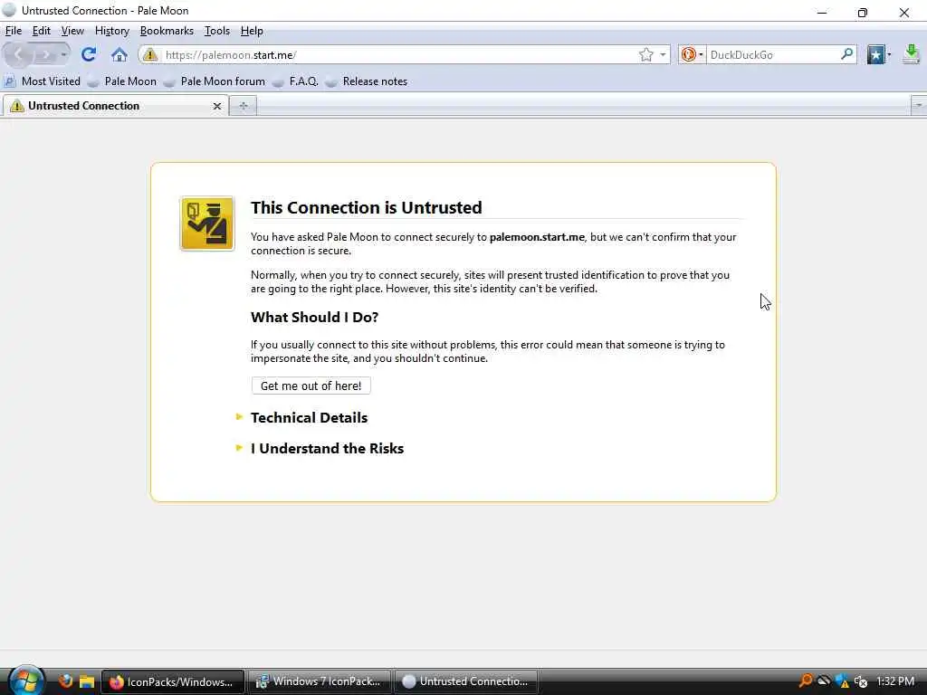Open the Tools menu
The height and width of the screenshot is (695, 927).
pos(217,31)
